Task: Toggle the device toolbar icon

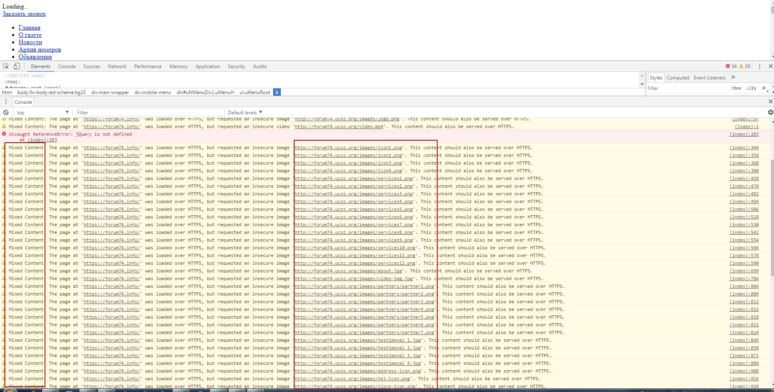Action: (x=17, y=66)
